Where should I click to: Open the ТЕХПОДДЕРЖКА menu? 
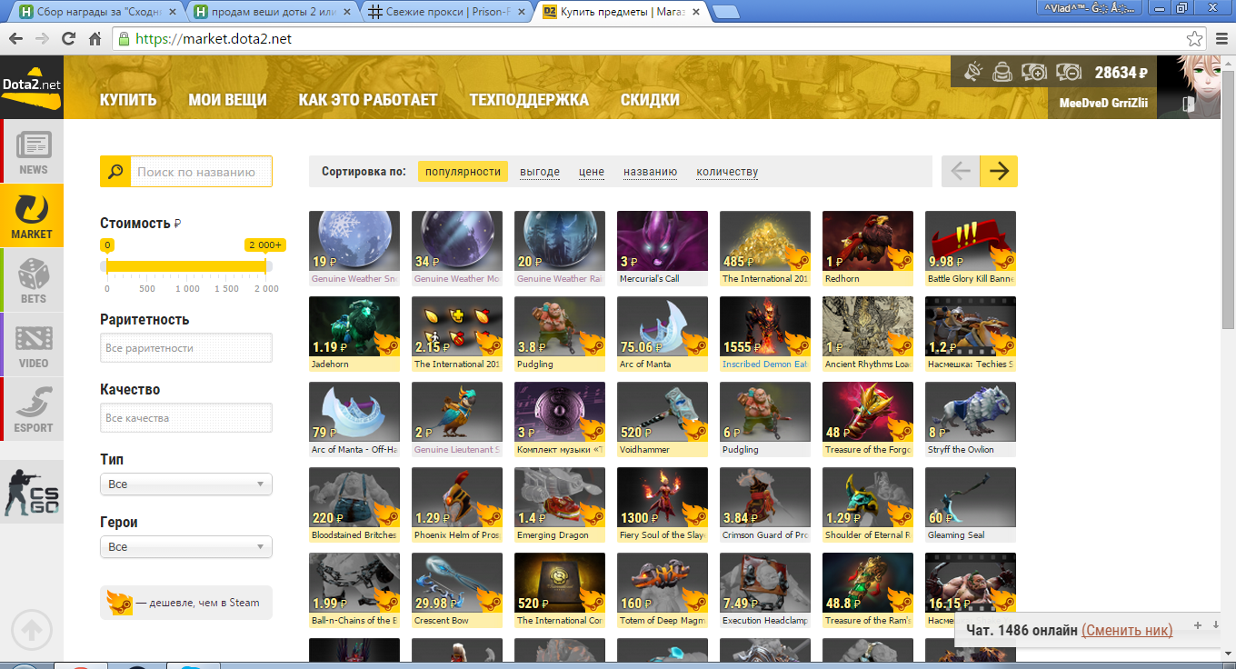pyautogui.click(x=529, y=100)
